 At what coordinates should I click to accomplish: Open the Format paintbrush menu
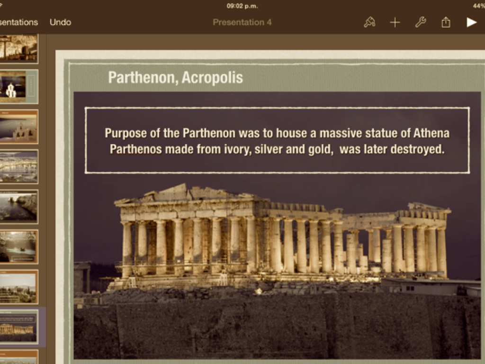[x=369, y=22]
